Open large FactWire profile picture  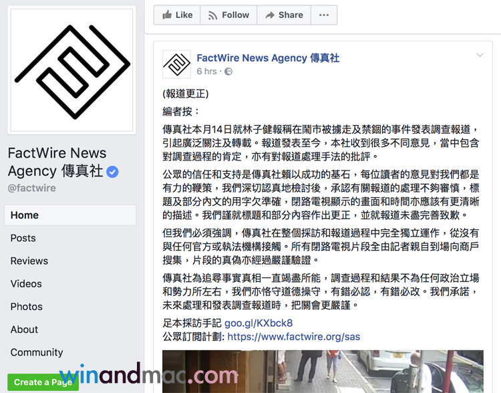[72, 70]
